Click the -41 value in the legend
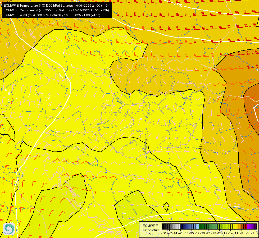The width and height of the screenshot is (259, 238). click(180, 233)
